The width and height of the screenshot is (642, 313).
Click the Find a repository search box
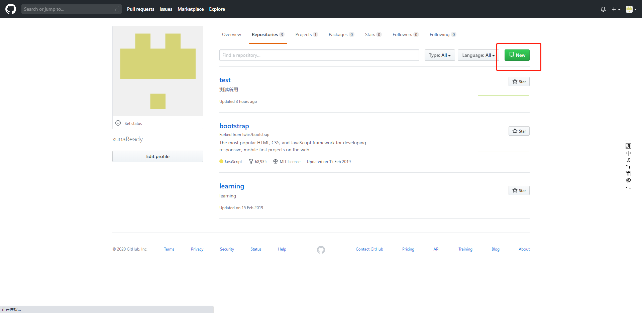point(319,55)
